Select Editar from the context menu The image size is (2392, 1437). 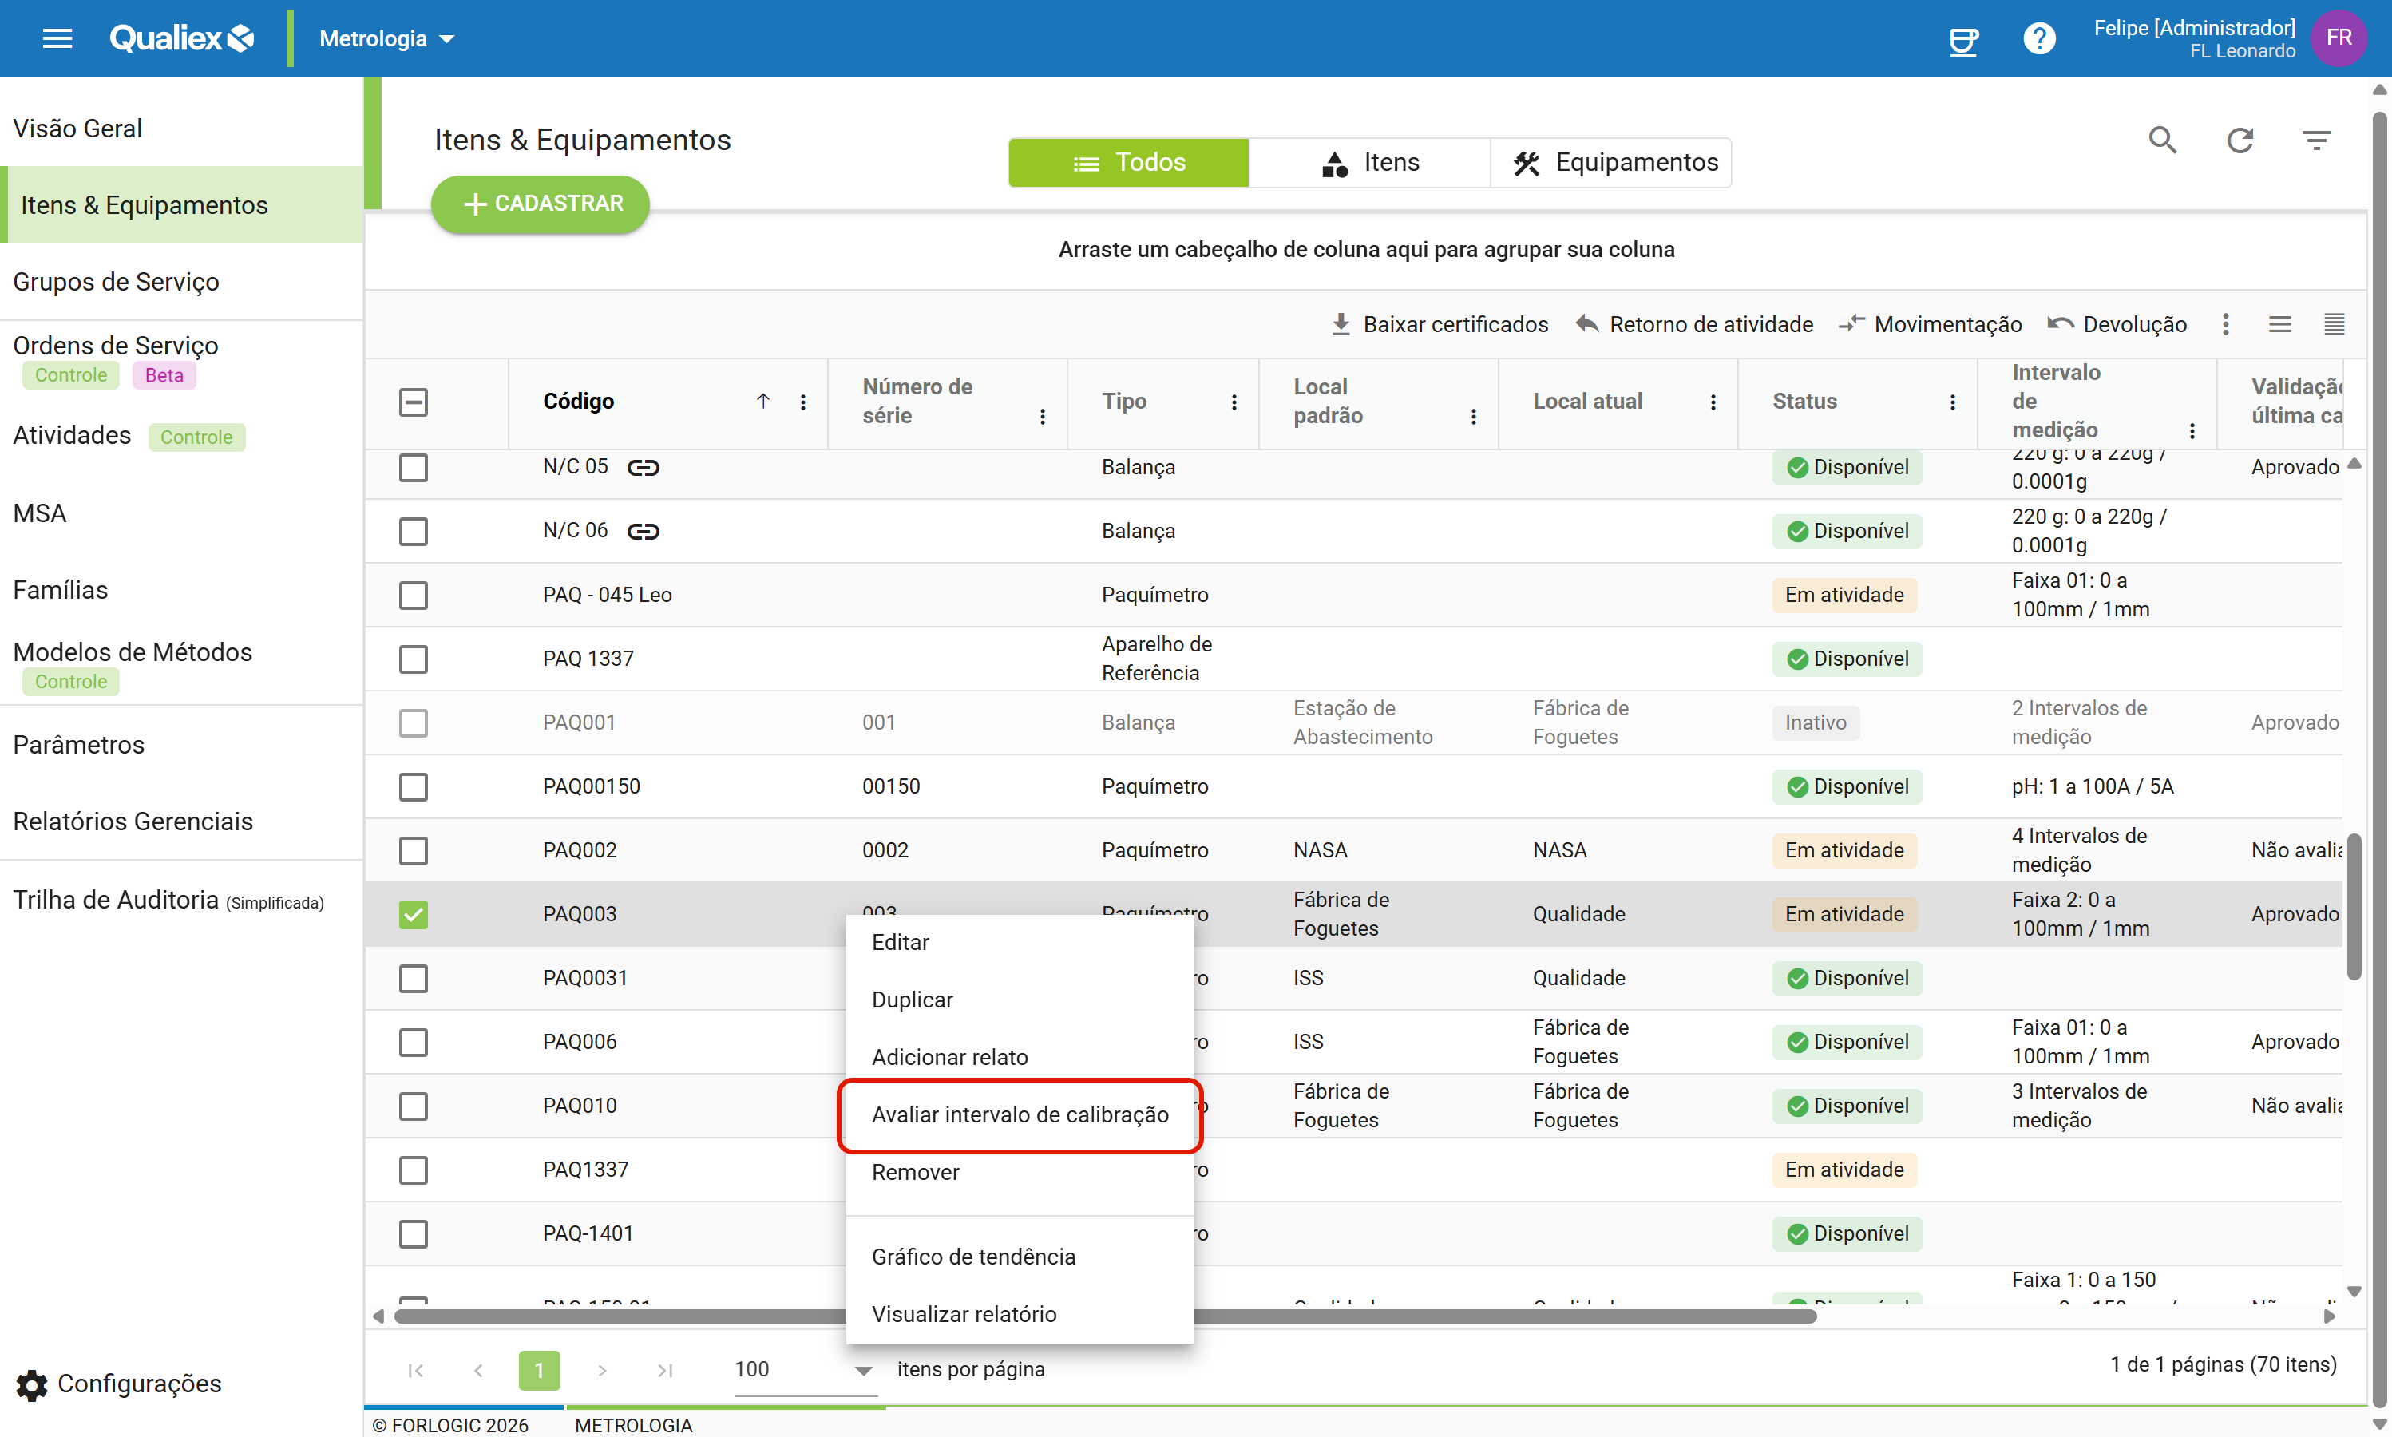pyautogui.click(x=1020, y=943)
